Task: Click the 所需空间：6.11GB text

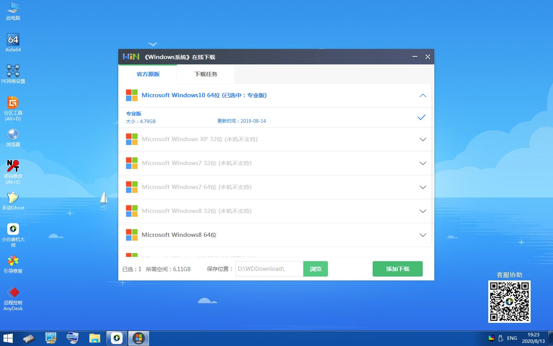Action: tap(168, 269)
